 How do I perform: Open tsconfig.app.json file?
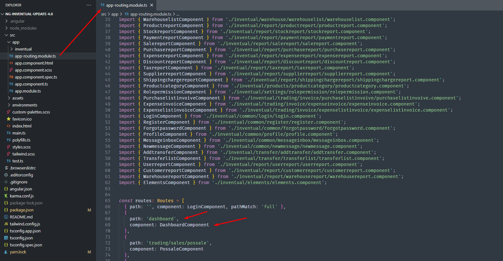point(25,231)
